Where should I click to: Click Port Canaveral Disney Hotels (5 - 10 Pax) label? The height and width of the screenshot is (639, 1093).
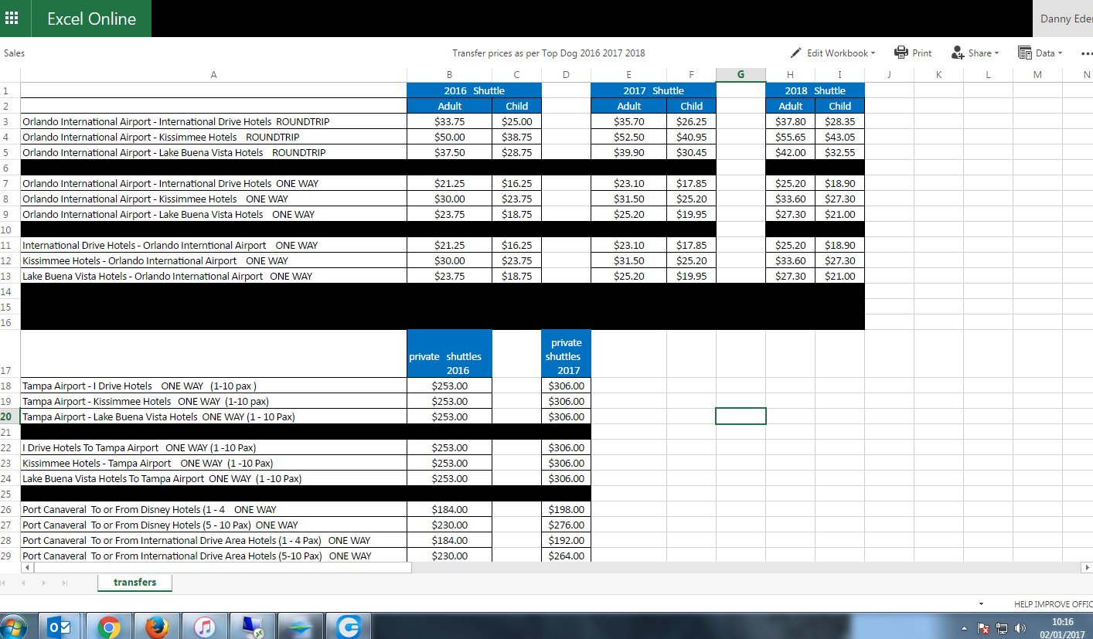(214, 525)
